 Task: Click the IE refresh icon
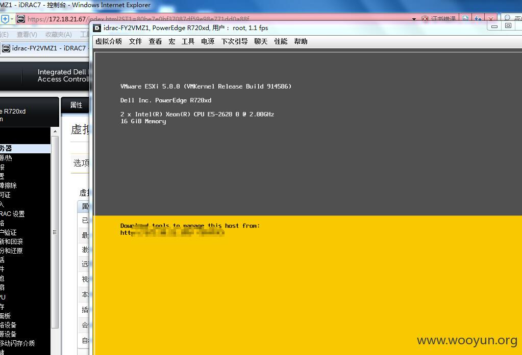(x=479, y=19)
